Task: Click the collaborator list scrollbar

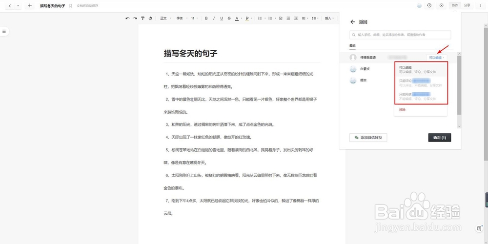Action: pyautogui.click(x=459, y=85)
